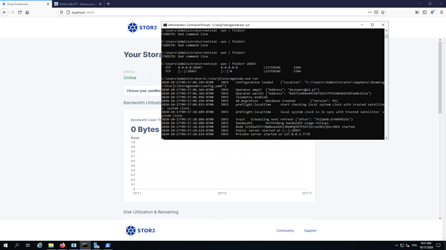Open PowerShell from taskbar
The width and height of the screenshot is (446, 250).
click(x=108, y=245)
